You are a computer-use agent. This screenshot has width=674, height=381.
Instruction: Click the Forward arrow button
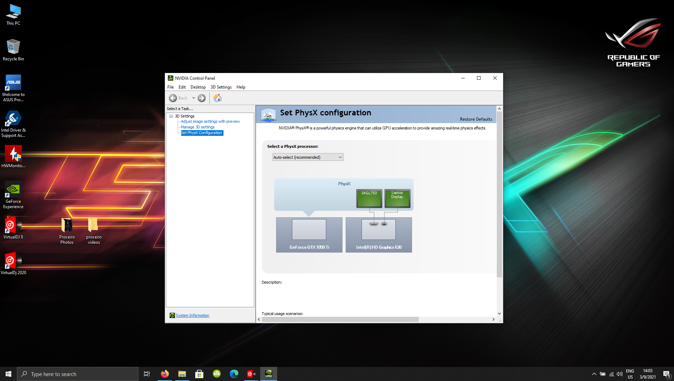202,98
